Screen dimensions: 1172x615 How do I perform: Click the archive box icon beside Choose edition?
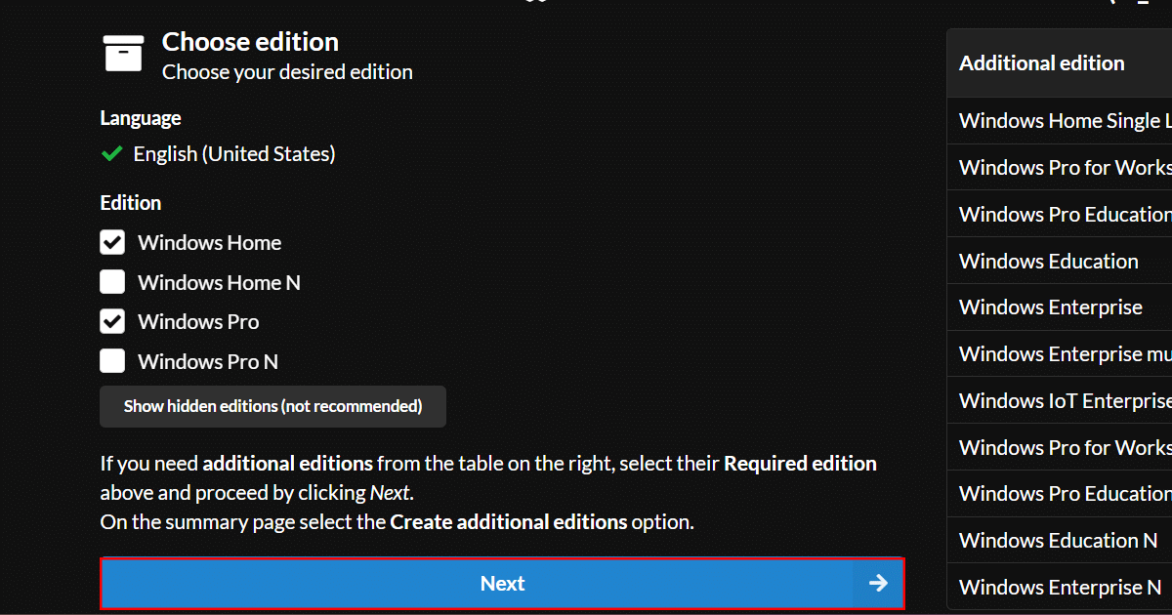tap(124, 53)
